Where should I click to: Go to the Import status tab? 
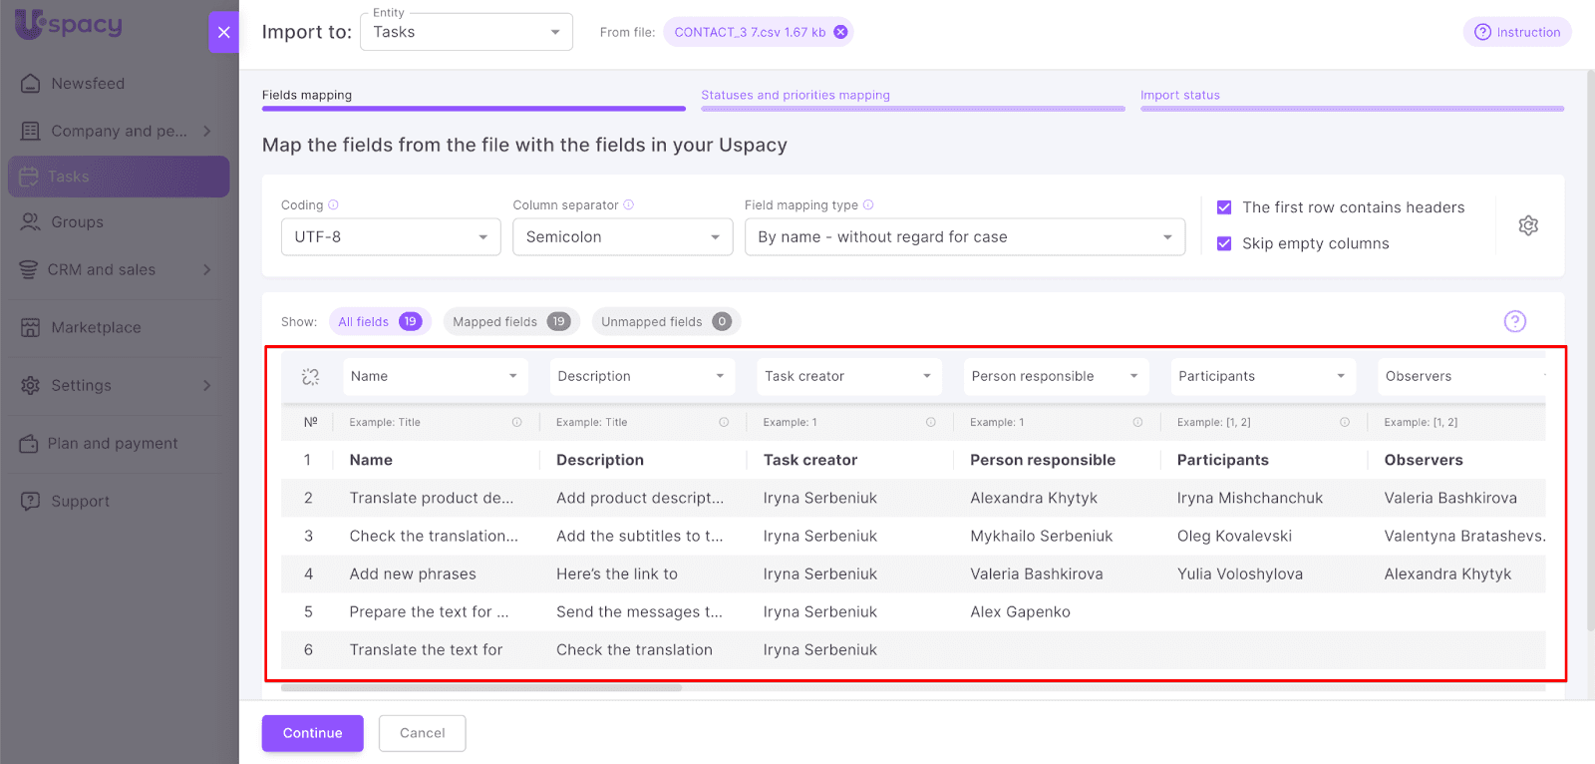point(1179,96)
